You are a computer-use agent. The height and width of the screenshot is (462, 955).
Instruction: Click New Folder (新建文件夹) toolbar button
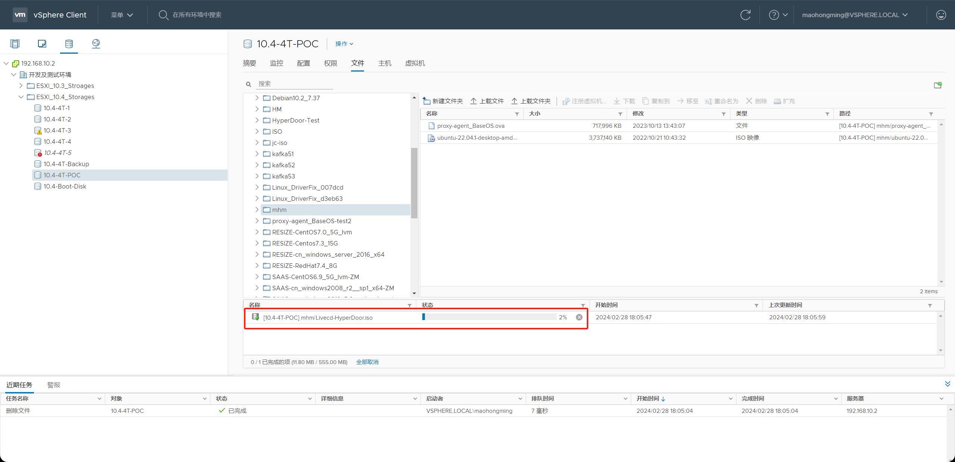pos(443,101)
